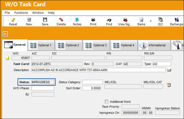
Task: Create a new record with New icon
Action: [29, 21]
